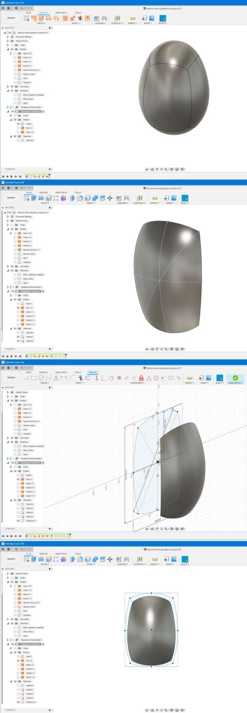Click Create Sketch icon in the second window
This screenshot has width=247, height=713.
click(x=26, y=198)
